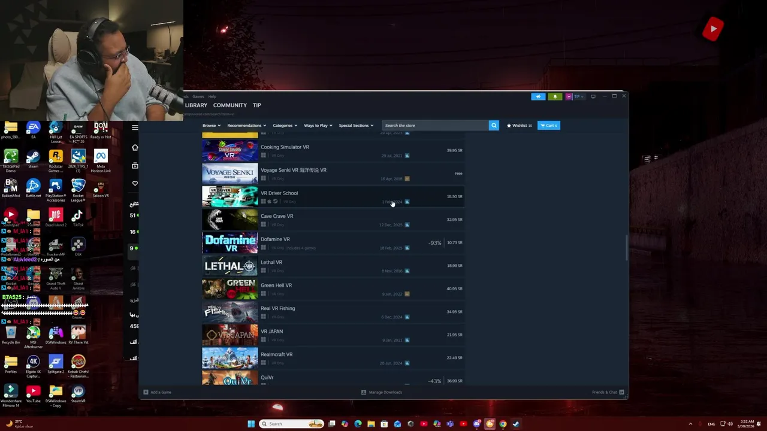
Task: Open the Wishlist star link
Action: (519, 126)
